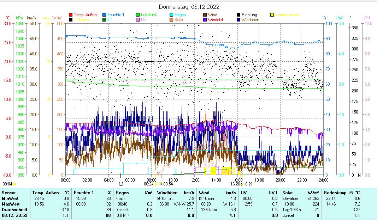Image resolution: width=377 pixels, height=220 pixels.
Task: Click the pink UV legend square
Action: (138, 20)
